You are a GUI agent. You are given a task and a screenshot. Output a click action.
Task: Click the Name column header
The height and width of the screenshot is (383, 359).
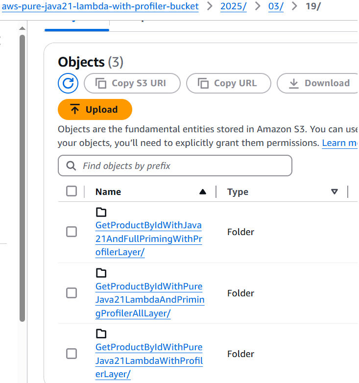tap(108, 191)
